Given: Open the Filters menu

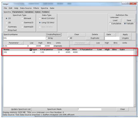Looking at the screenshot, I should click(x=36, y=8).
